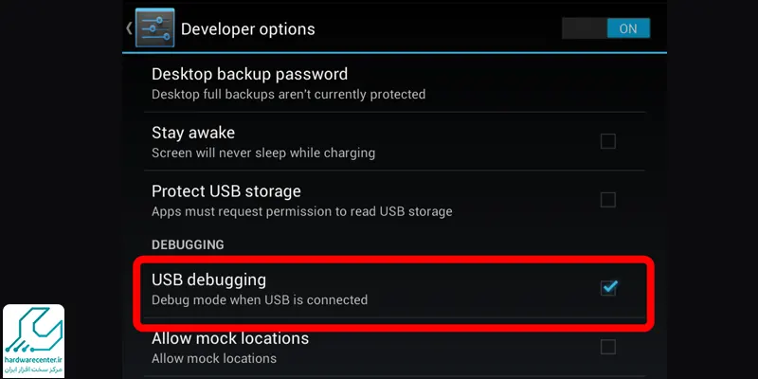Image resolution: width=758 pixels, height=379 pixels.
Task: Tap "Desktop full backups aren't currently protected" description
Action: click(x=289, y=94)
